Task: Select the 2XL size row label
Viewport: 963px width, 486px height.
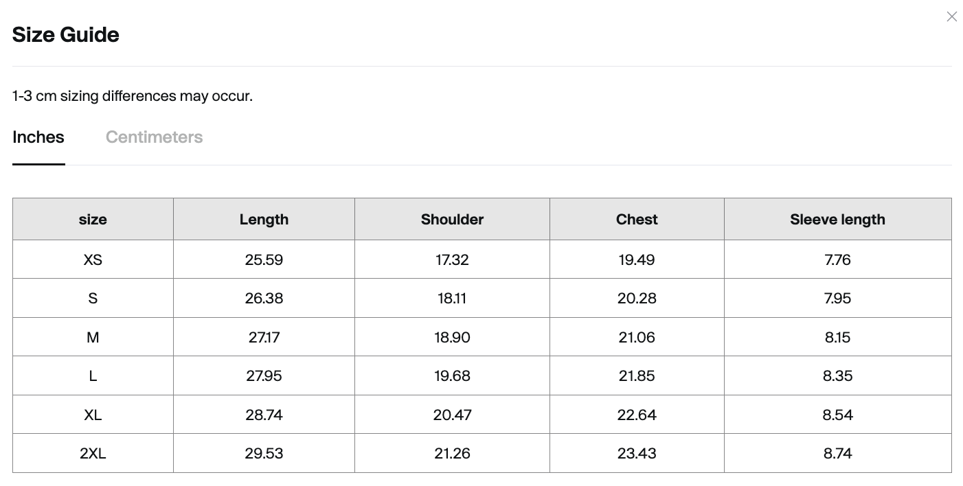Action: tap(93, 453)
